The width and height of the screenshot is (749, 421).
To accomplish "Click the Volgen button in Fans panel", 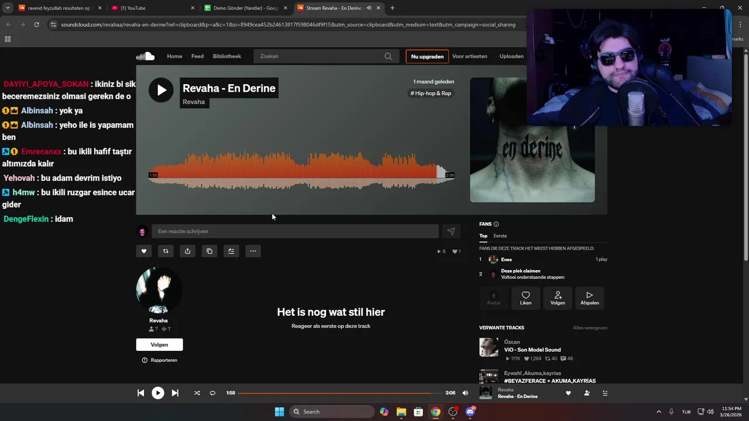I will tap(558, 298).
